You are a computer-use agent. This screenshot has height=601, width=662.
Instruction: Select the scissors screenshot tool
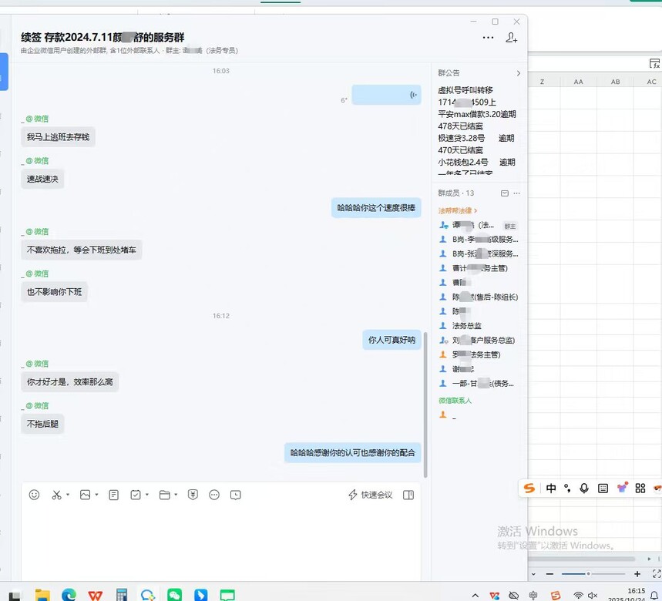[56, 495]
